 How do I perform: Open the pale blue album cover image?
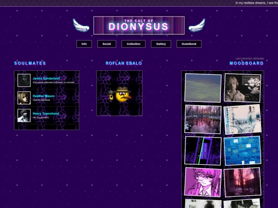coord(242,119)
